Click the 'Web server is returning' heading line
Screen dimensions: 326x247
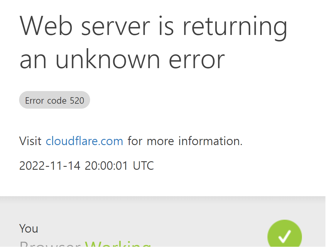153,27
